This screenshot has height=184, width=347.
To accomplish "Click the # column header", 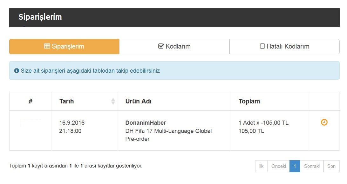I will coord(31,102).
